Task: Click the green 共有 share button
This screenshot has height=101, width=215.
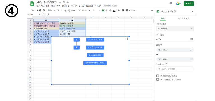Action: pyautogui.click(x=189, y=4)
